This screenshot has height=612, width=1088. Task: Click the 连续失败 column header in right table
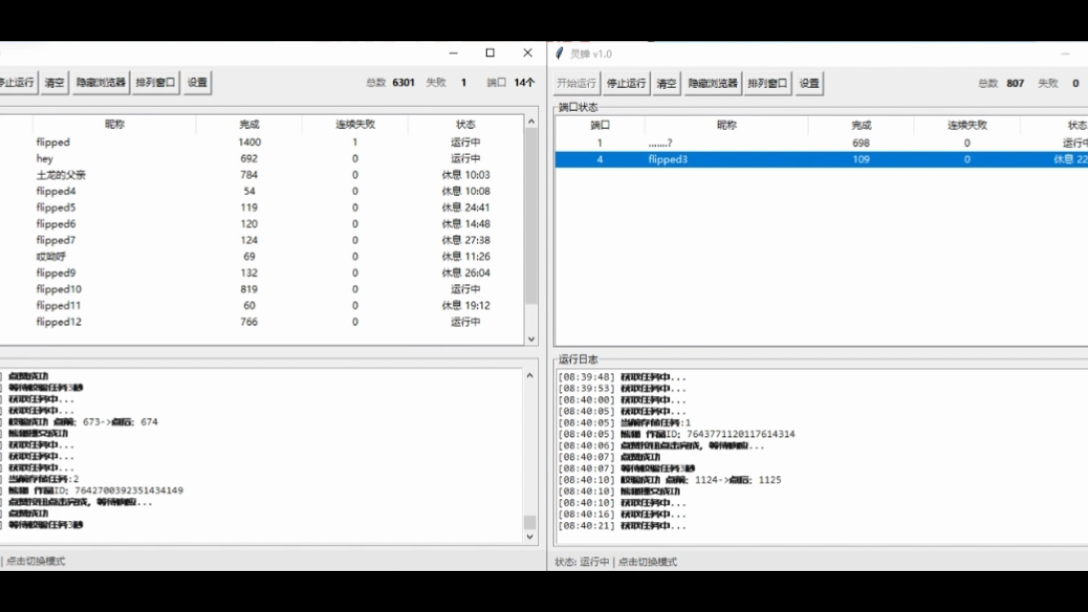968,125
